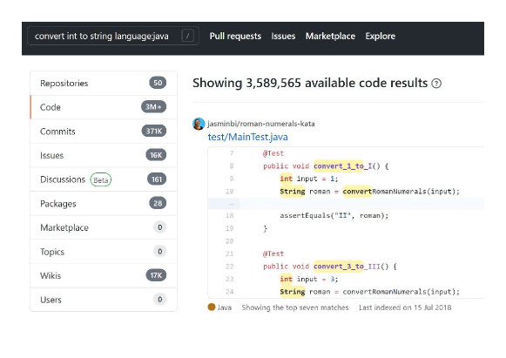Click the 50 count badge for Repositories

158,83
